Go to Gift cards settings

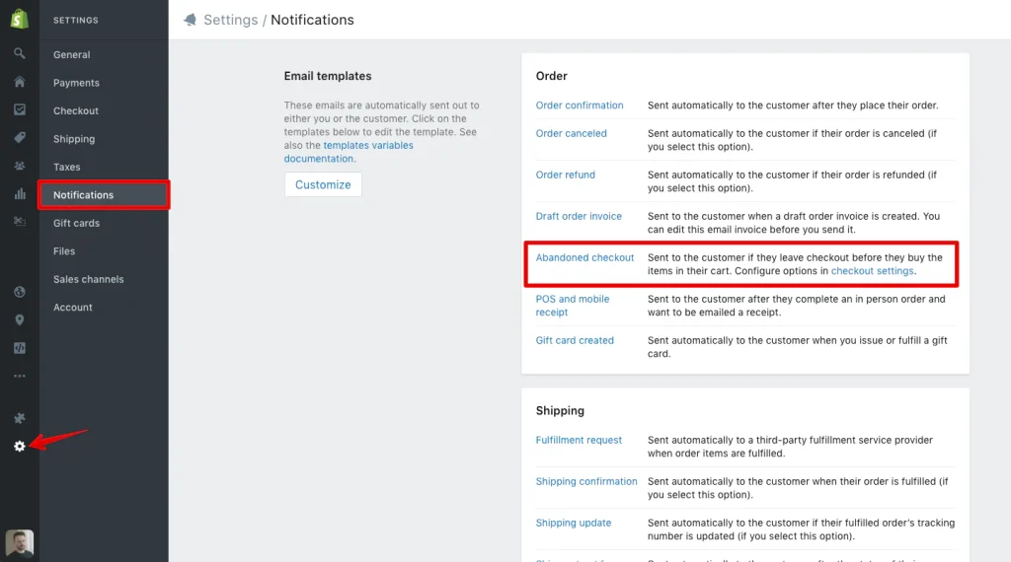click(76, 224)
